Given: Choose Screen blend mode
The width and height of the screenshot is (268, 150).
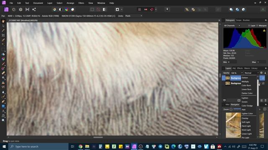Looking at the screenshot, I should coord(245,102).
